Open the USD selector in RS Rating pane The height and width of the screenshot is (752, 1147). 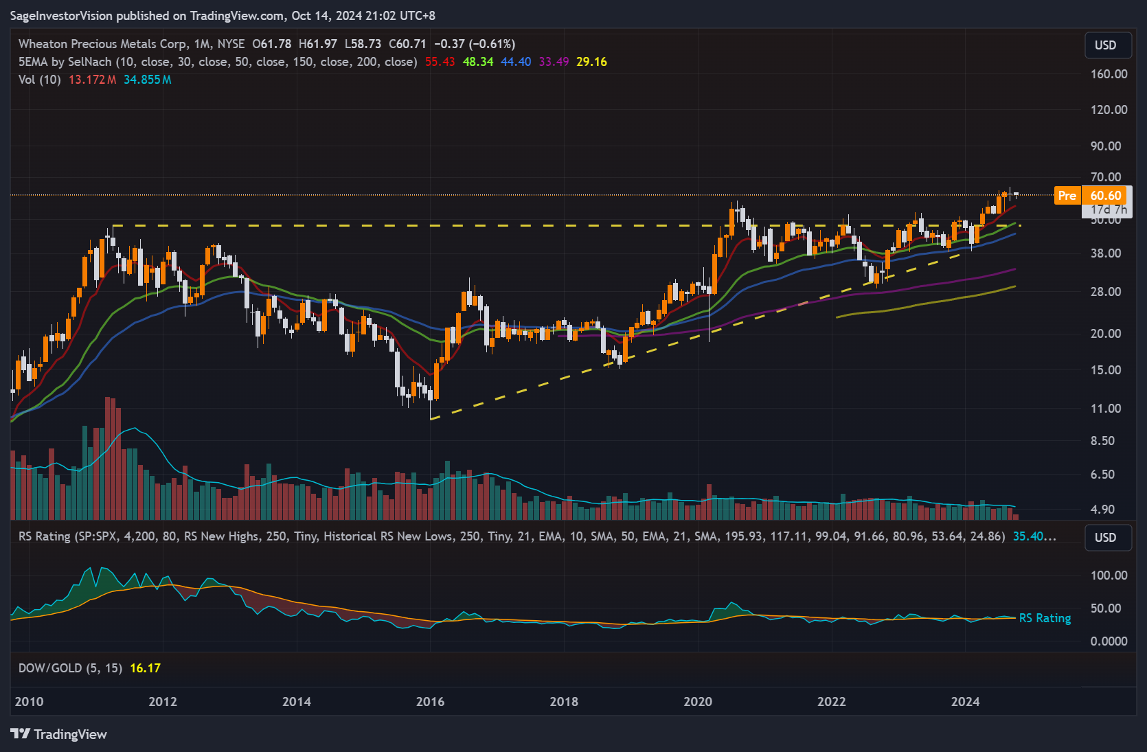click(x=1108, y=538)
